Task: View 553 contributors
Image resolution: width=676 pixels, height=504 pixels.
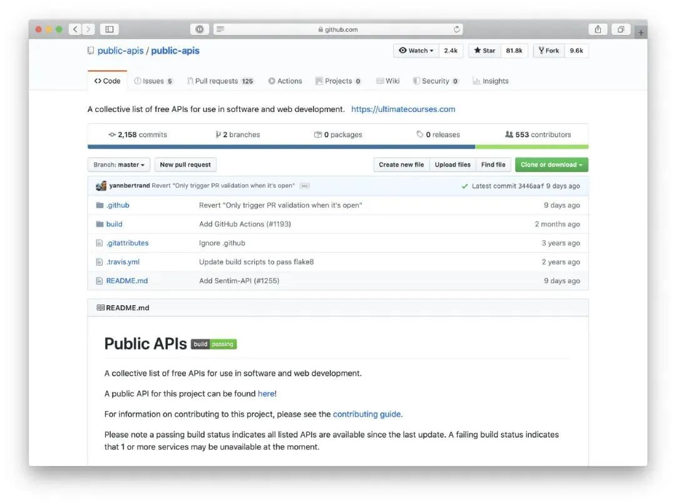Action: pyautogui.click(x=538, y=134)
